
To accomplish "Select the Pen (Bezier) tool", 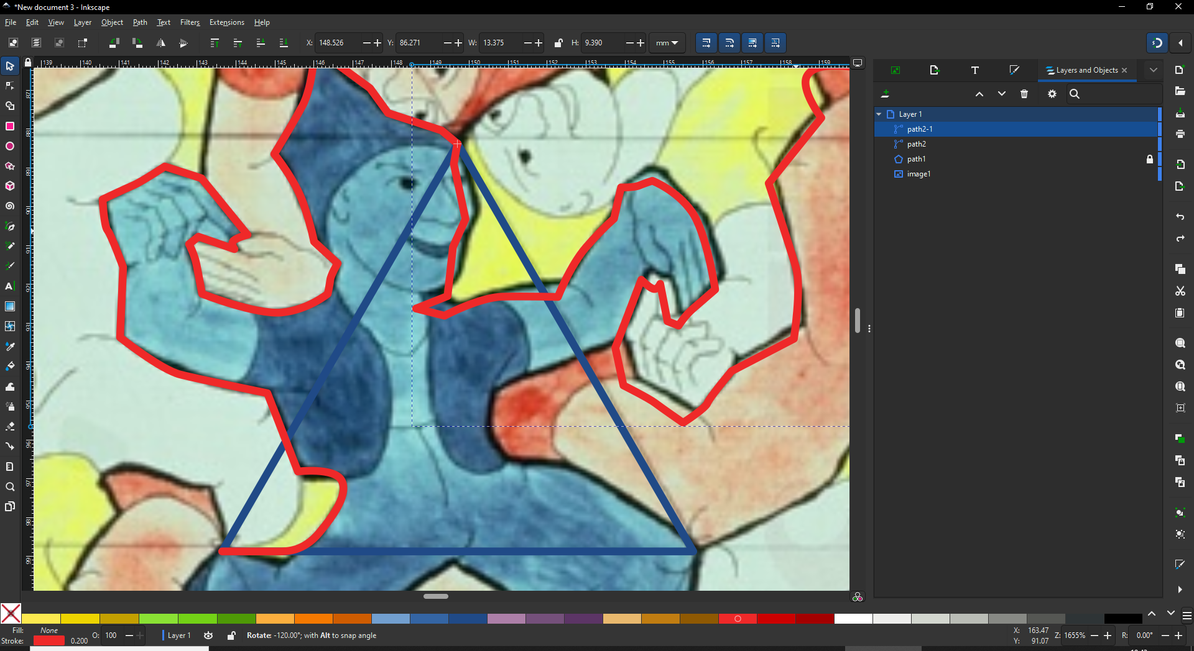I will (x=10, y=226).
